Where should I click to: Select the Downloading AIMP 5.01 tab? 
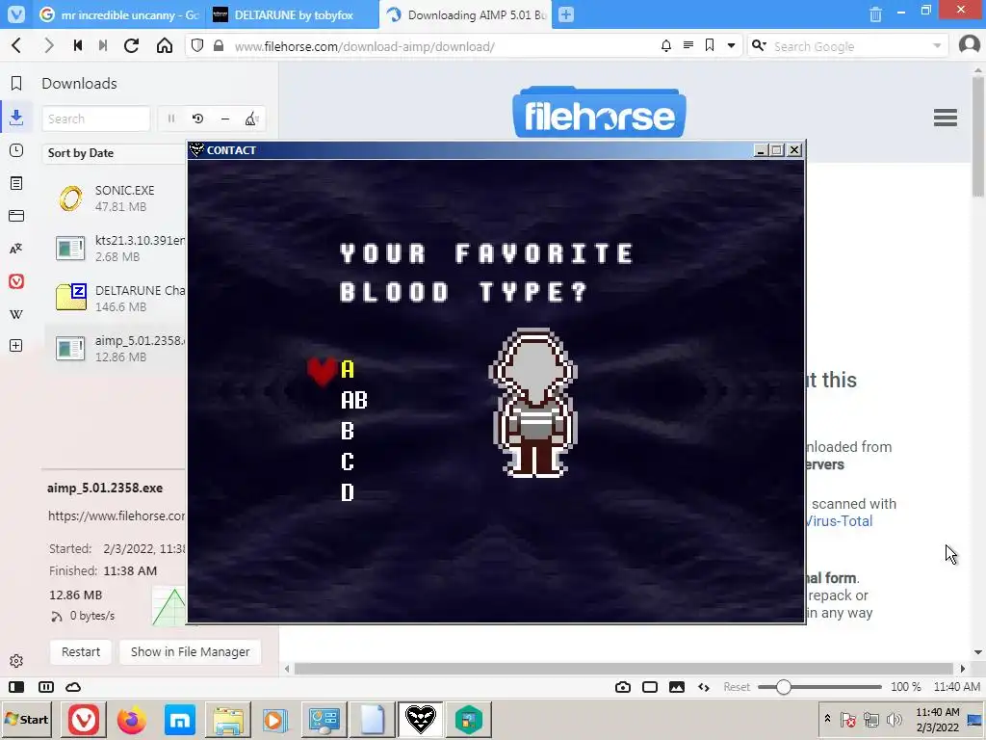[465, 14]
